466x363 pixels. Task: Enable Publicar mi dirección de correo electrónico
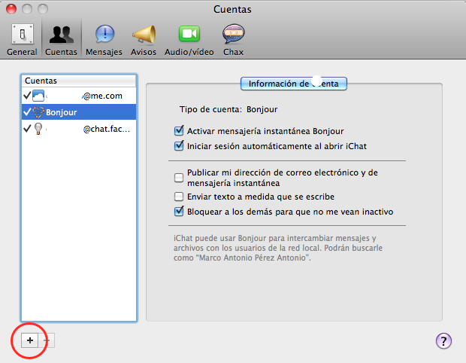click(x=179, y=178)
